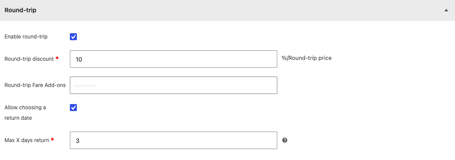The height and width of the screenshot is (160, 455).
Task: Place cursor on the value 10 in the discount field
Action: point(79,59)
